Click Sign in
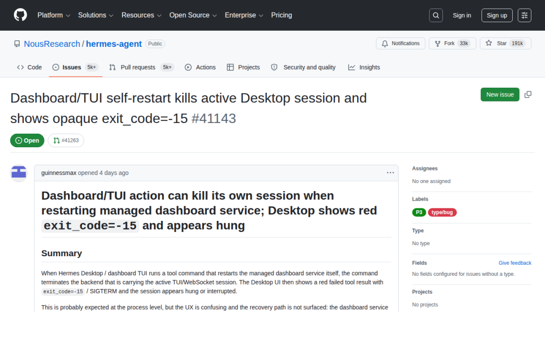This screenshot has width=545, height=349. click(x=462, y=15)
